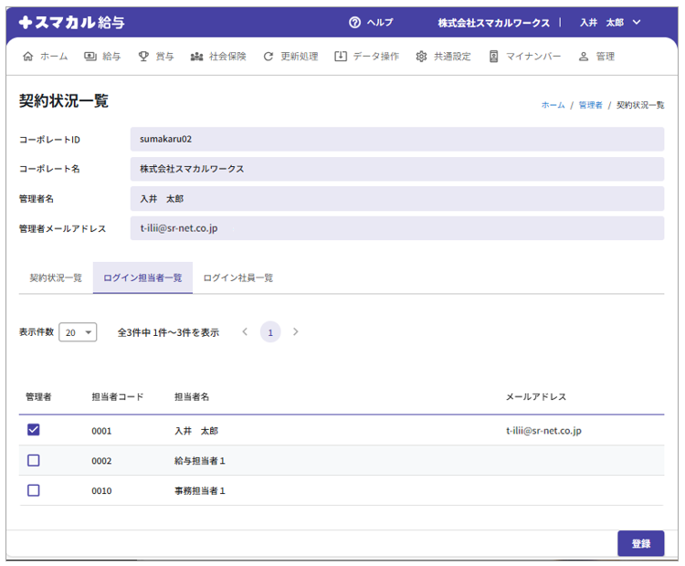Click the 社会保険 people icon

[x=196, y=57]
